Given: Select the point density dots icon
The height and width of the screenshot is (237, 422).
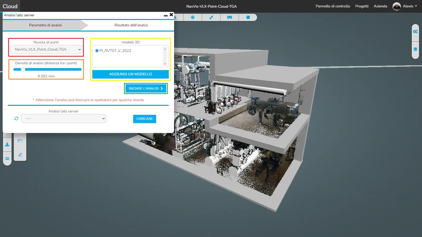Looking at the screenshot, I should coord(20,141).
